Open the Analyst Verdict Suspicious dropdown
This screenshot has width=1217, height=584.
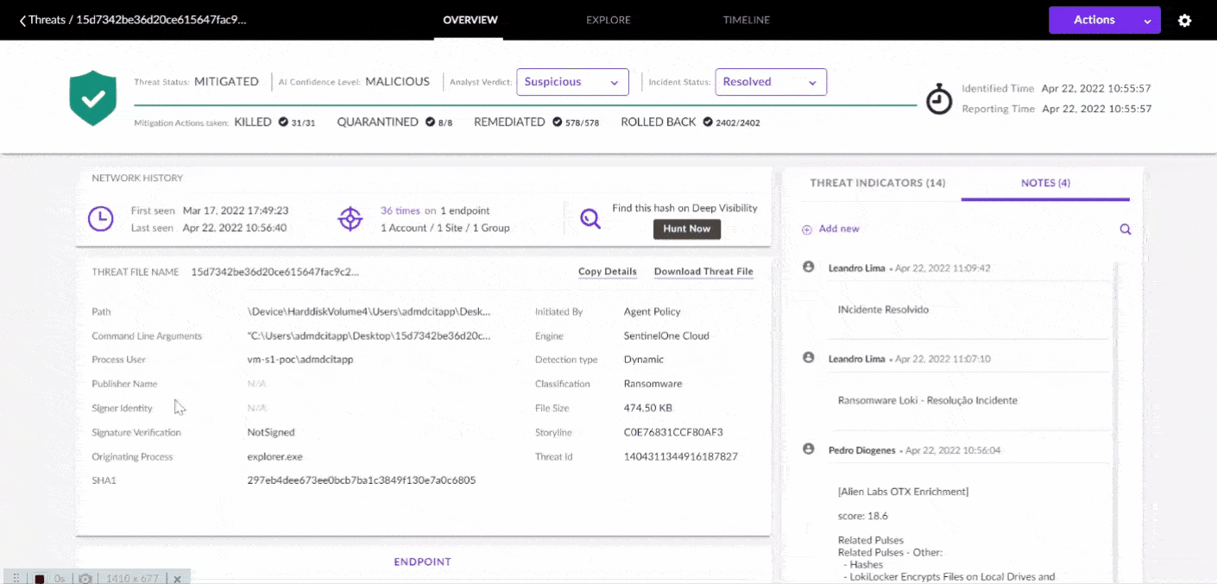coord(572,82)
